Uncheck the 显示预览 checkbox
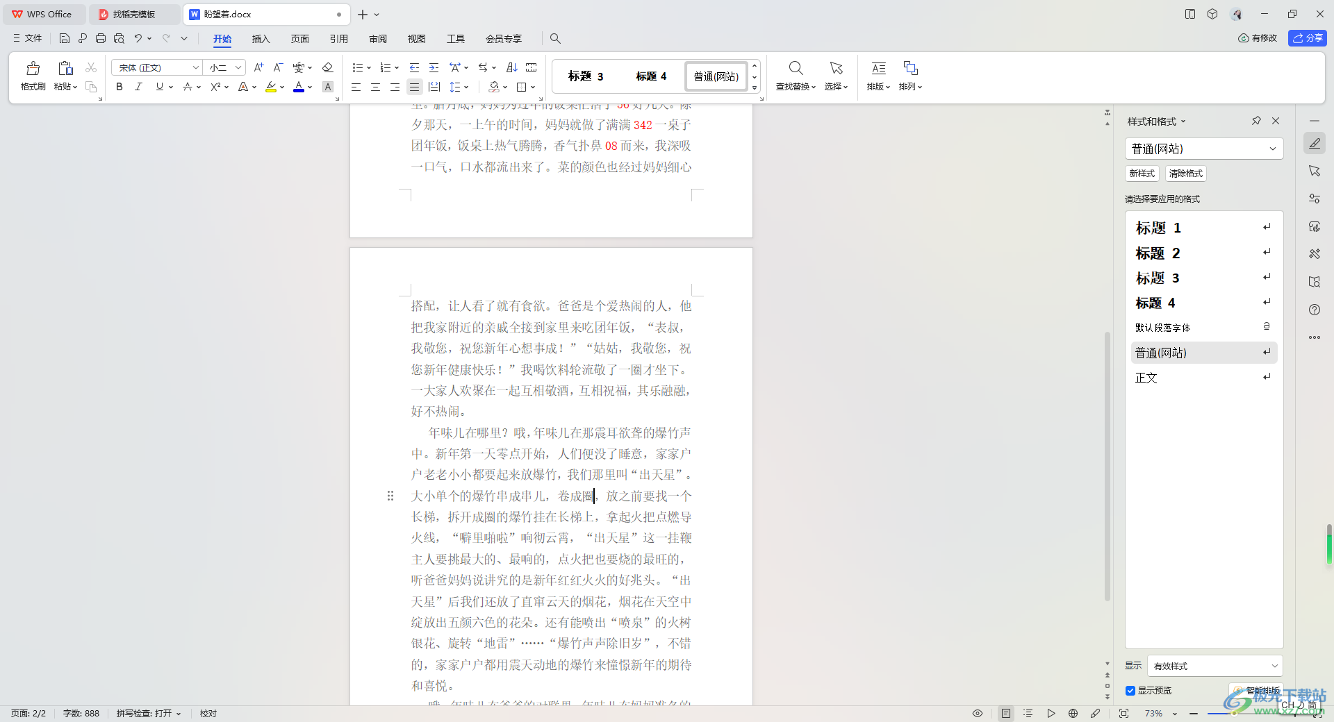Image resolution: width=1334 pixels, height=722 pixels. [x=1130, y=691]
